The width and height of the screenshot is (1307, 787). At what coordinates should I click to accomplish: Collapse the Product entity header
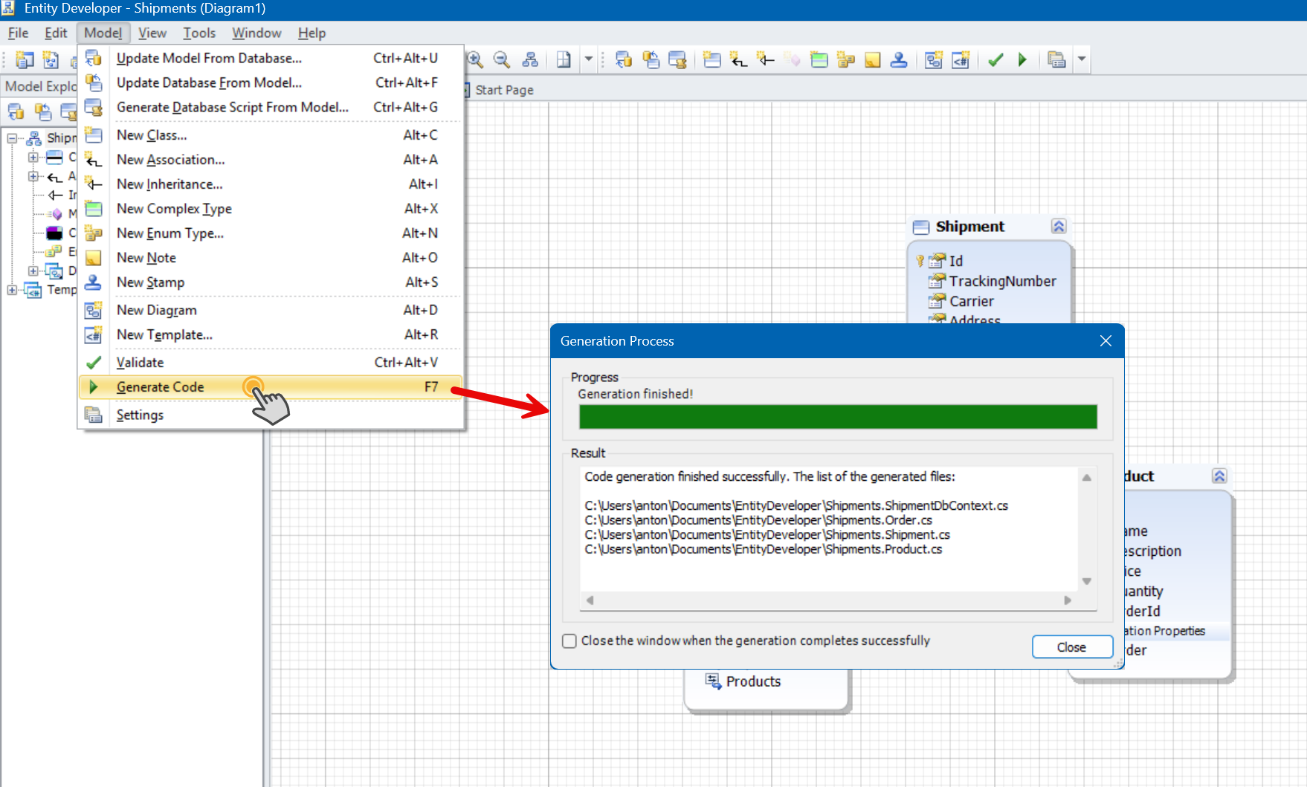(1218, 476)
